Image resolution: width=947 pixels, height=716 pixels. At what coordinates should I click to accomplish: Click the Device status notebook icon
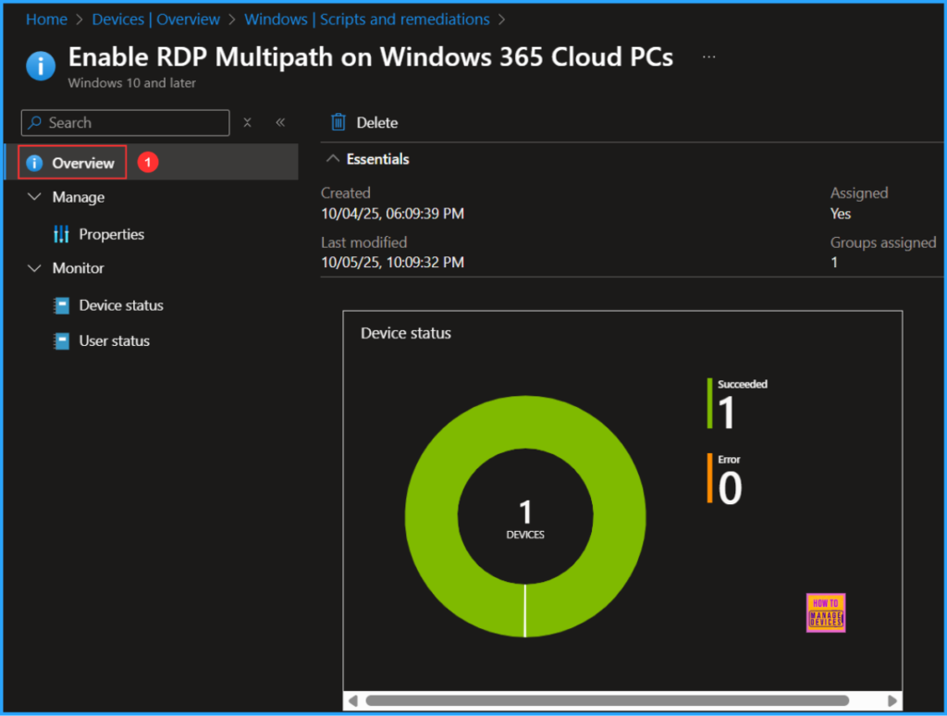pyautogui.click(x=62, y=305)
